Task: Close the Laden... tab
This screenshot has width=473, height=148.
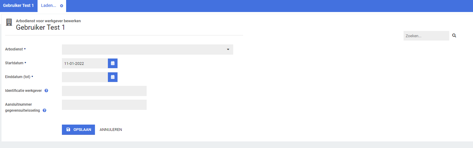Action: [62, 6]
